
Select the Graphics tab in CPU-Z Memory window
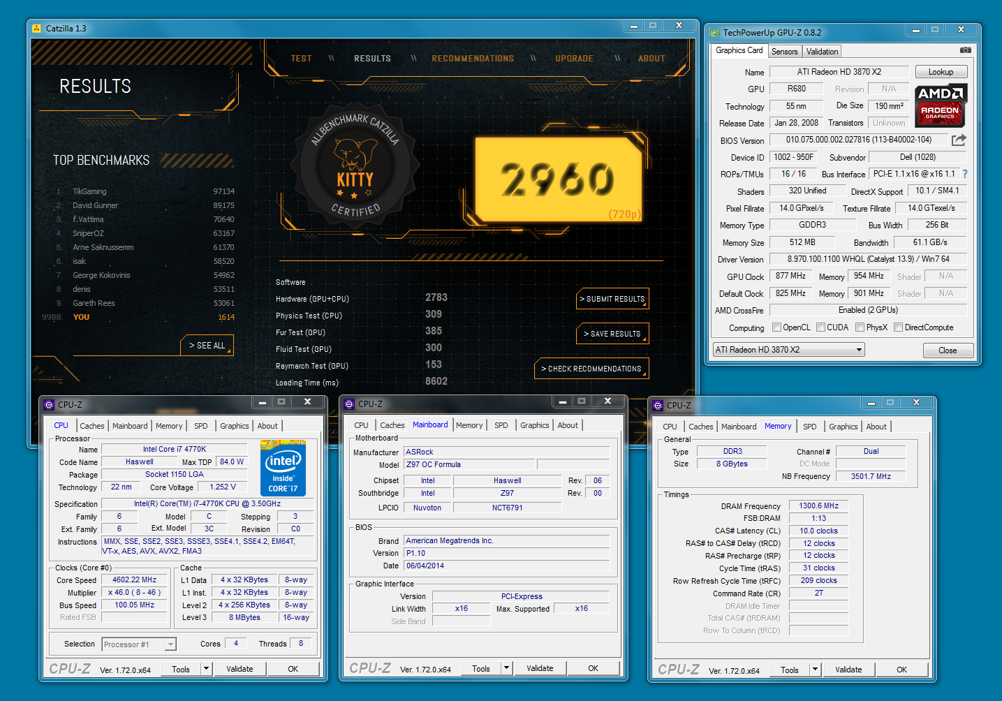pos(843,427)
